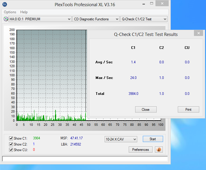Click the Y-axis label 200 on the graph
206x170 pixels.
[x=12, y=30]
